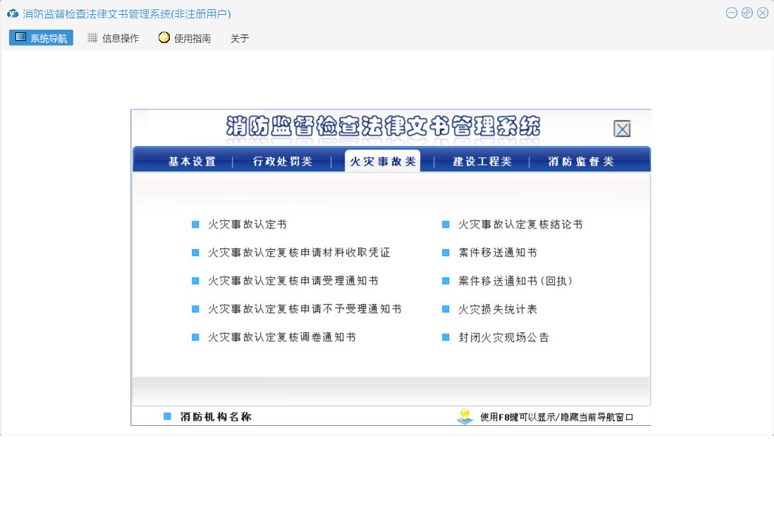Screen dimensions: 774x507
Task: Switch to the 行政处罚类 tab
Action: pos(282,161)
